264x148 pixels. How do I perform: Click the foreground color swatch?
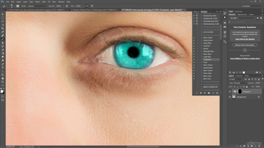(2, 91)
